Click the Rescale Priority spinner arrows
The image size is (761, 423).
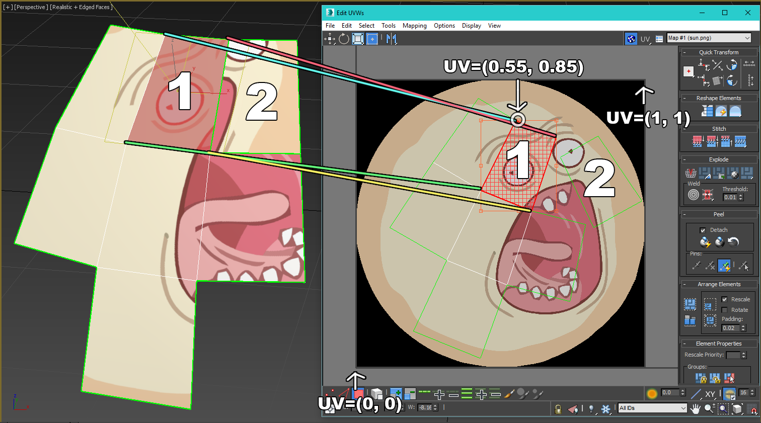click(744, 355)
